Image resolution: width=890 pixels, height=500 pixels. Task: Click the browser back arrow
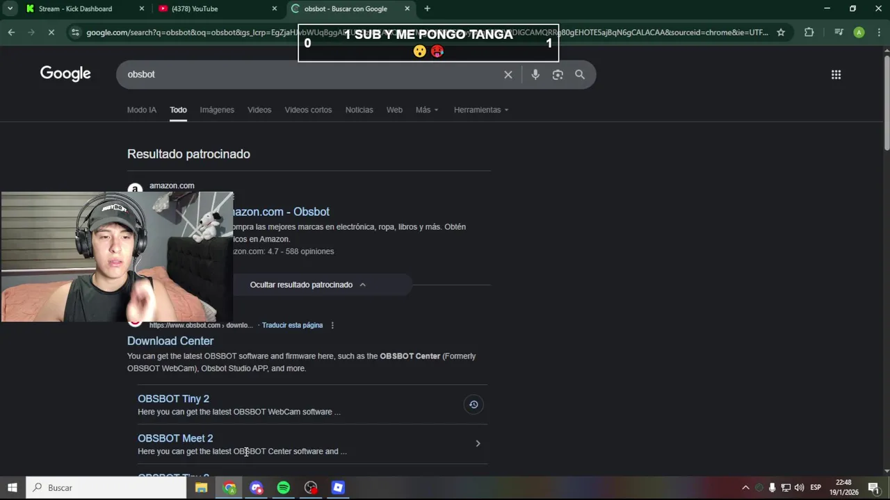(11, 32)
